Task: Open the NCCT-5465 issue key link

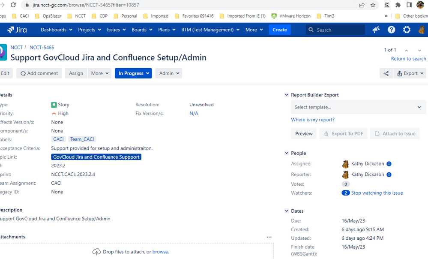Action: click(42, 48)
